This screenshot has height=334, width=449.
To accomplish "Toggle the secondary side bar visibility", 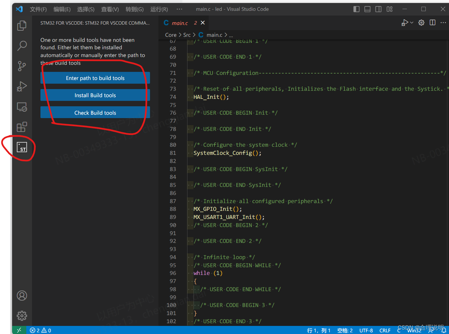I will point(379,9).
